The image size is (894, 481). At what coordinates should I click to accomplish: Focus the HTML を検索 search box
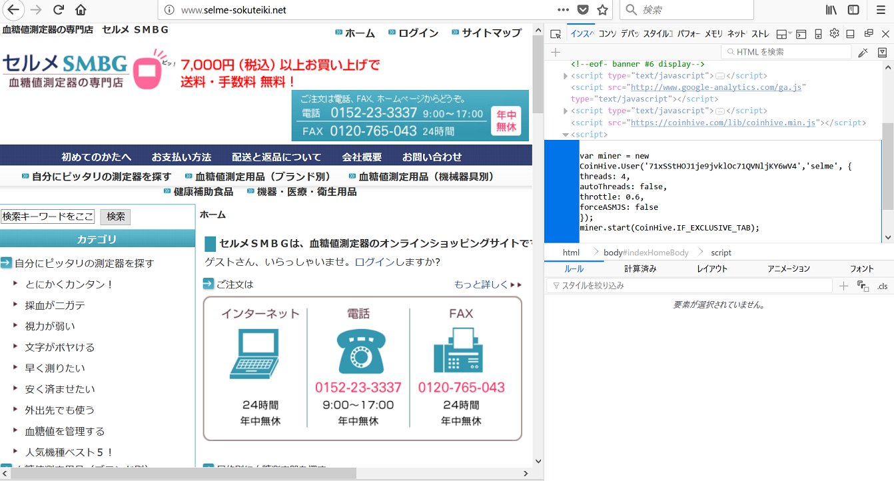click(x=786, y=52)
